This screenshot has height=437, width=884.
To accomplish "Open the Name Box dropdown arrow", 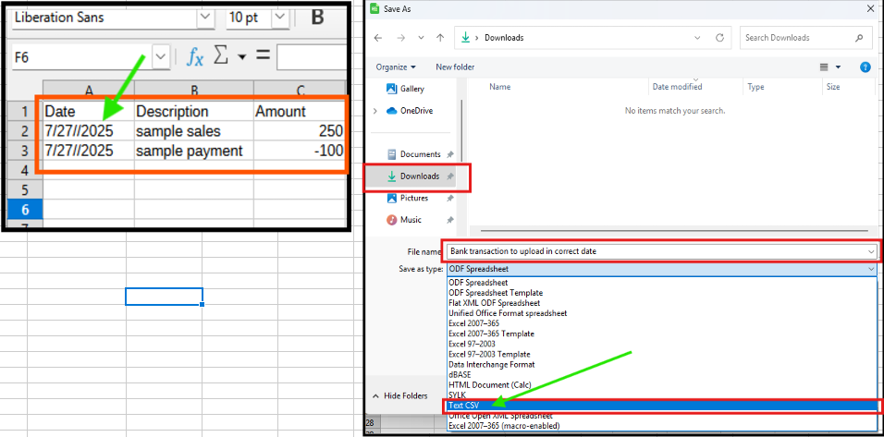I will pos(161,56).
